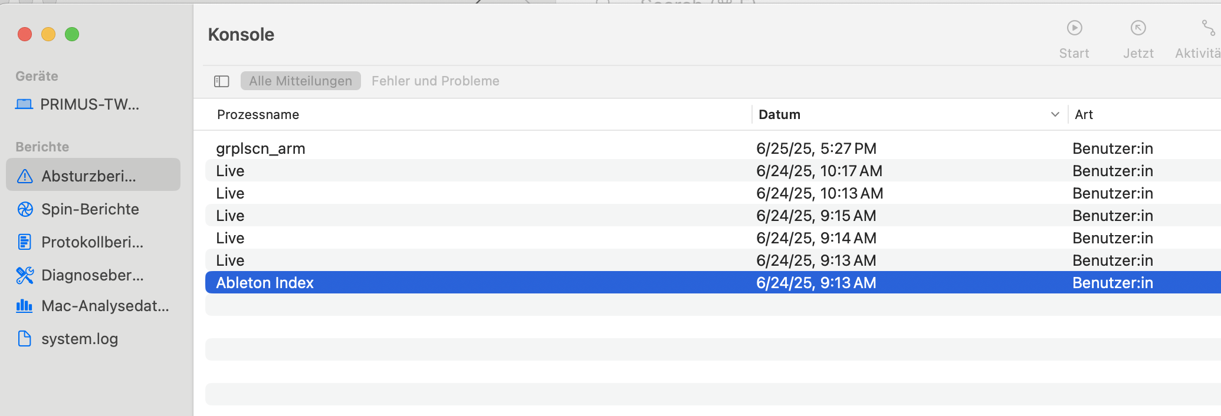Click the Jetzt toolbar icon

coord(1138,28)
